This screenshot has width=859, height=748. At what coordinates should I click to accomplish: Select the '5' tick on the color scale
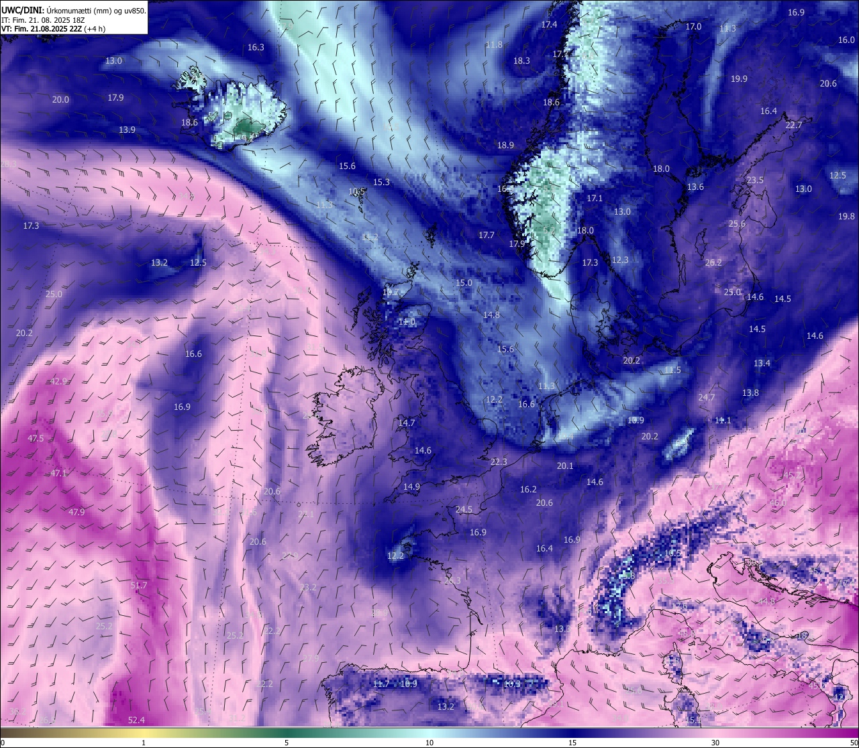287,743
